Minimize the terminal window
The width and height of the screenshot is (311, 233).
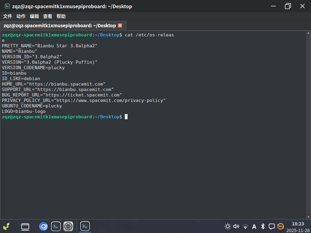[x=273, y=6]
